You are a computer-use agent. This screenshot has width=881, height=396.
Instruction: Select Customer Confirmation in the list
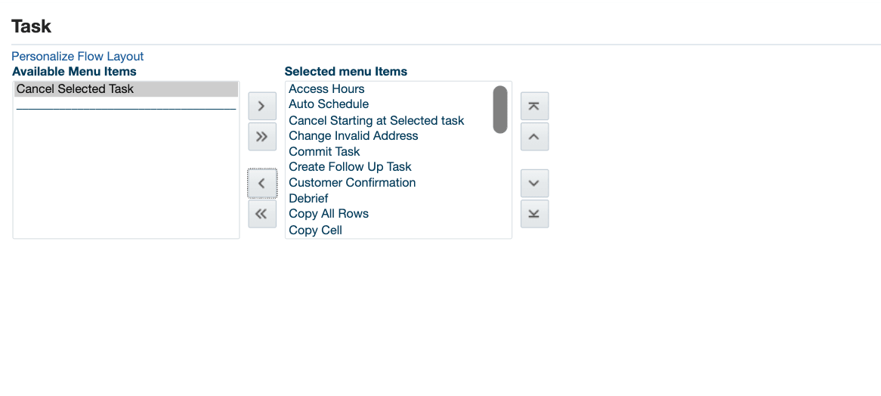point(352,183)
